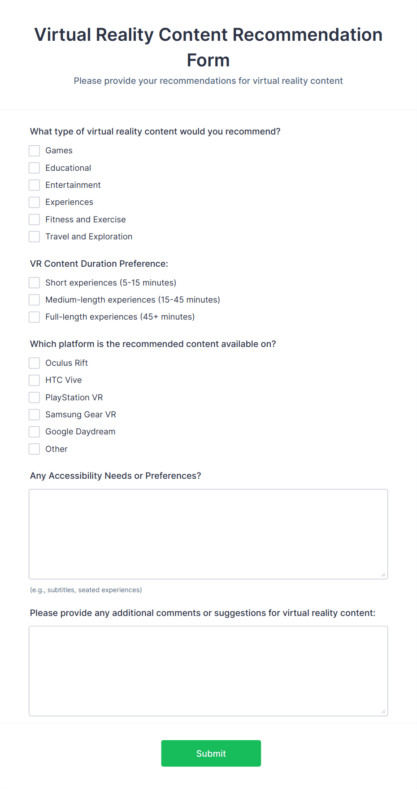Screen dimensions: 417x789
Task: Check the Games checkbox
Action: point(34,151)
